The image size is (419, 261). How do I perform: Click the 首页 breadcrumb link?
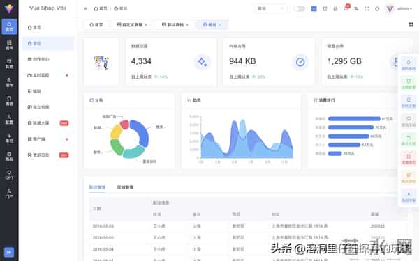pos(101,9)
